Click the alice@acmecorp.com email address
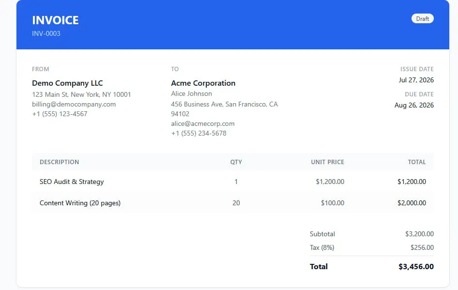Image resolution: width=458 pixels, height=290 pixels. click(203, 123)
